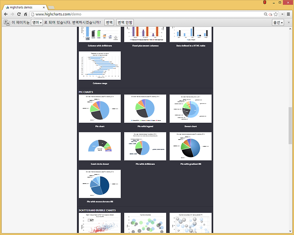Click the 번역 안함 button
This screenshot has width=294, height=235.
tap(125, 22)
